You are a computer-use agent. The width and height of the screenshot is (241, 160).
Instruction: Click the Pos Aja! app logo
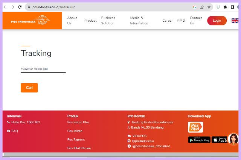click(x=195, y=127)
